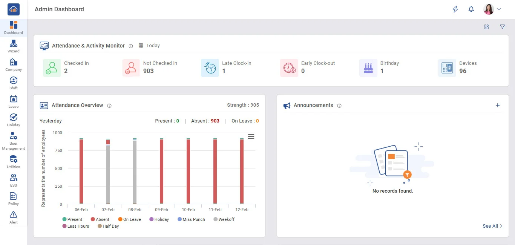The image size is (515, 245).
Task: Go to Leave in the sidebar
Action: [14, 102]
